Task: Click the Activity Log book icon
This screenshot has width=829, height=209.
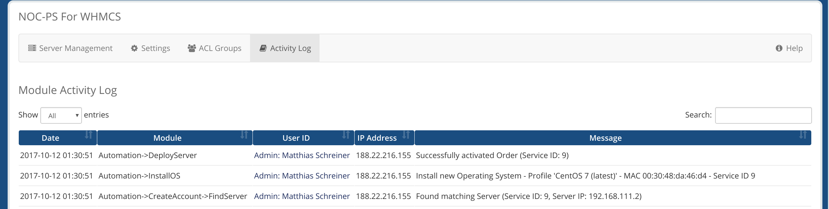Action: pos(263,48)
